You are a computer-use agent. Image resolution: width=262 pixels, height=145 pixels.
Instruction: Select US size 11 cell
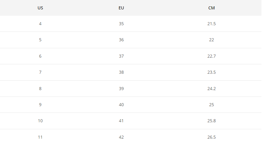click(40, 137)
